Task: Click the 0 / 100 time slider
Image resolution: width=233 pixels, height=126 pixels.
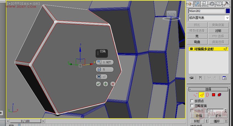Action: 25,121
